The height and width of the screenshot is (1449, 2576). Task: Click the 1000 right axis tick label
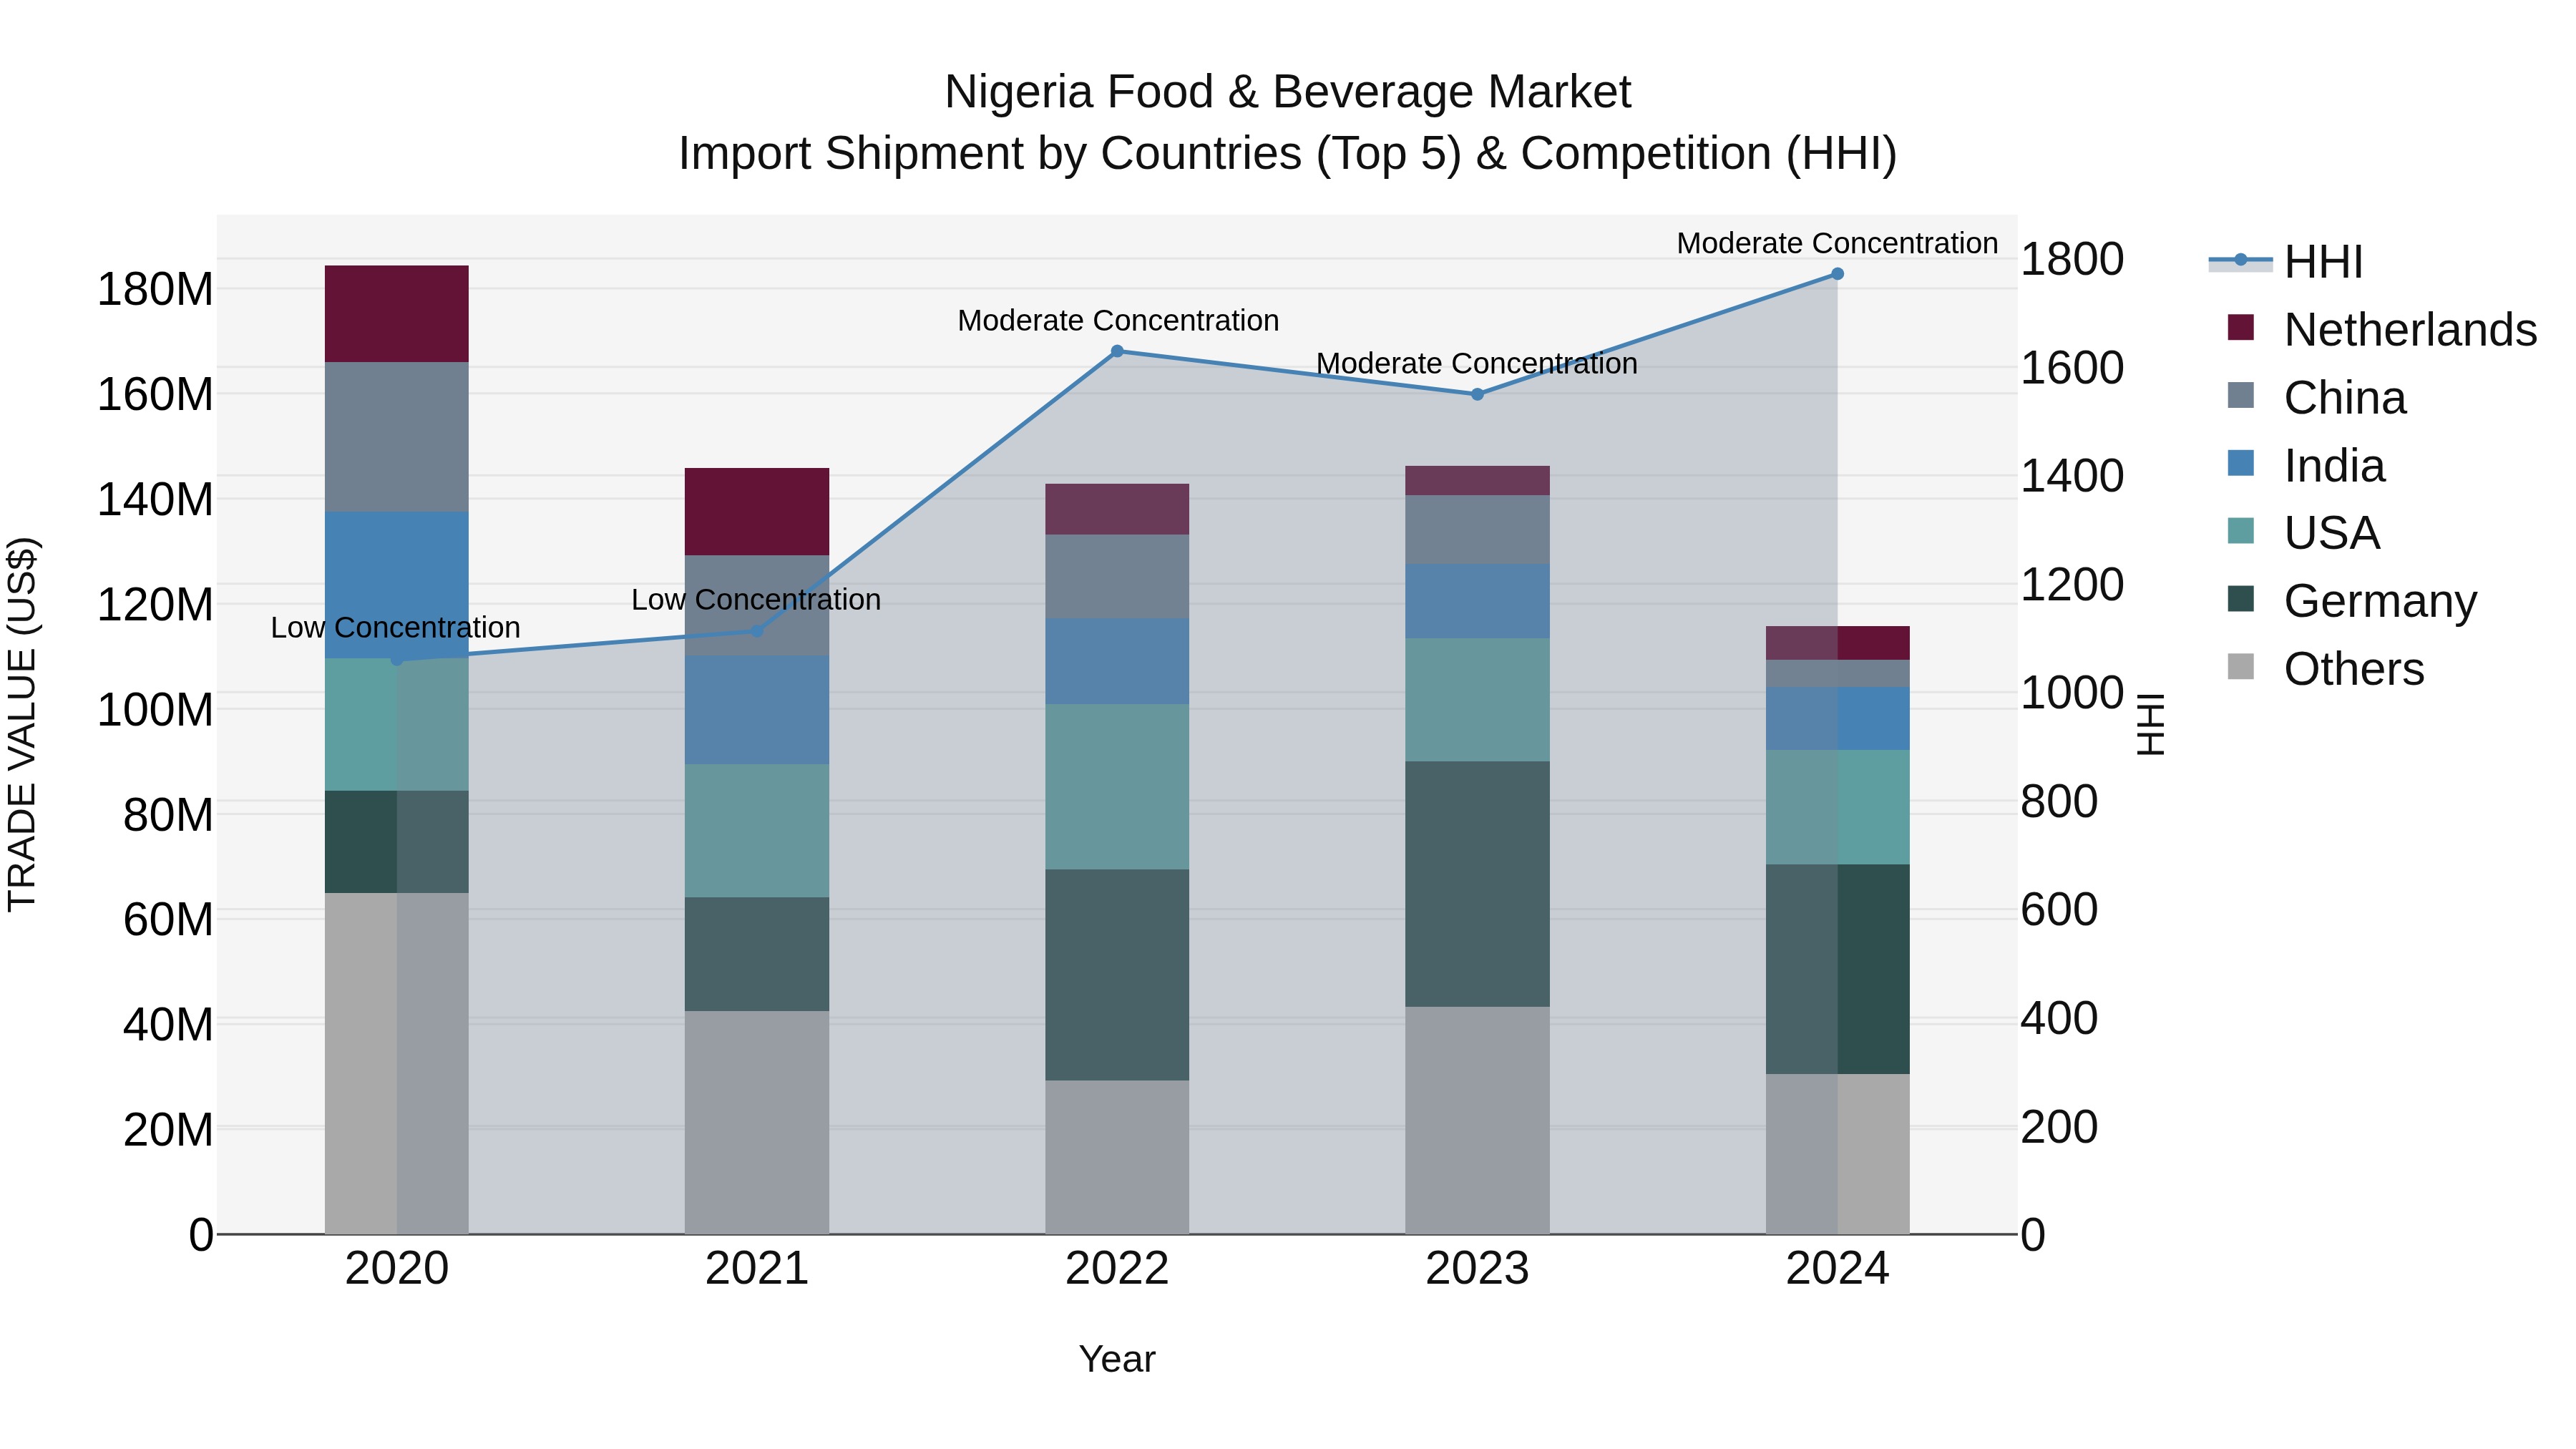point(2072,693)
